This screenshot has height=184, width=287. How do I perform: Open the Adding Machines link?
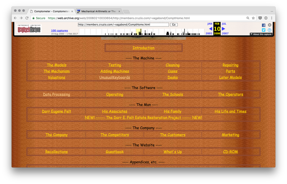pos(115,71)
